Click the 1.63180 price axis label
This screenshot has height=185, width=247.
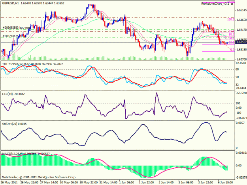coord(241,50)
